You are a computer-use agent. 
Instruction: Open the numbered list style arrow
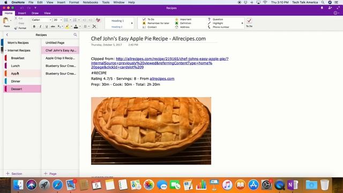click(x=79, y=20)
